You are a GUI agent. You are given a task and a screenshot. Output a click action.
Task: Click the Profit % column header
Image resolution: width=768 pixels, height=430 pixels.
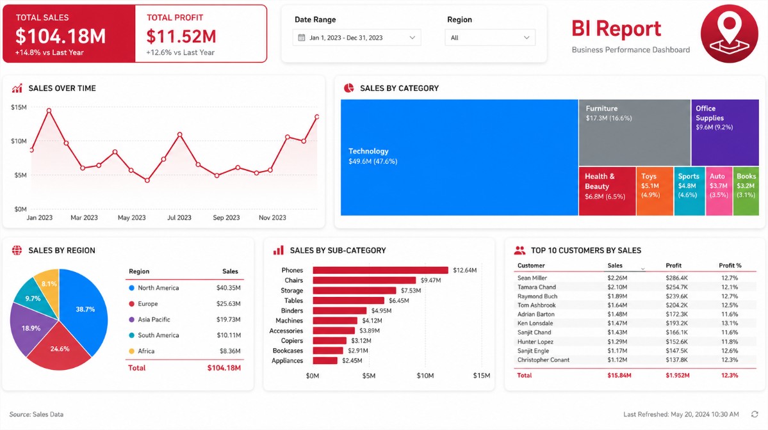730,266
